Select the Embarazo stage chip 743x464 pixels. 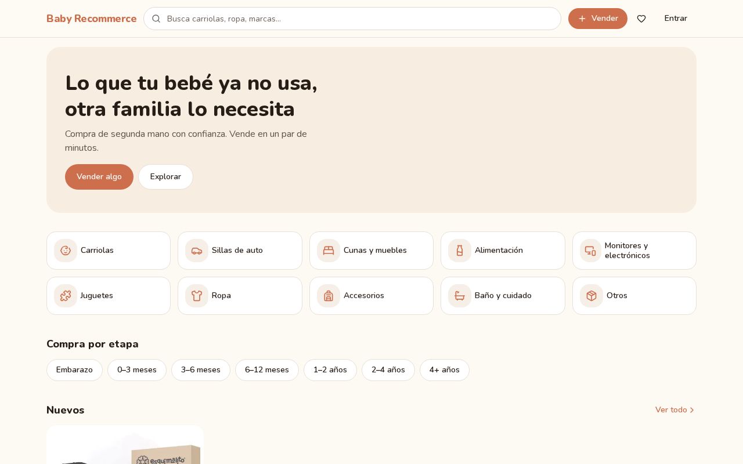tap(74, 370)
